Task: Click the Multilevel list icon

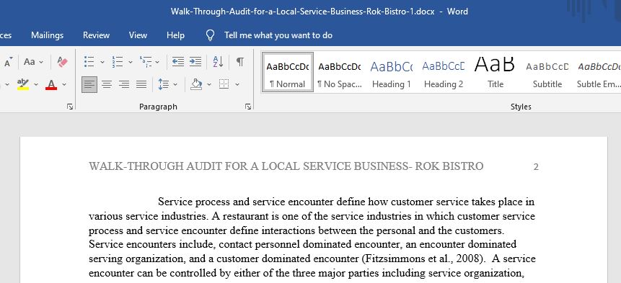Action: 146,62
